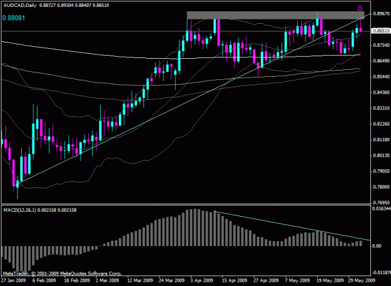Viewport: 391px width, 286px height.
Task: Click the 0.88081 price label
Action: pos(14,18)
